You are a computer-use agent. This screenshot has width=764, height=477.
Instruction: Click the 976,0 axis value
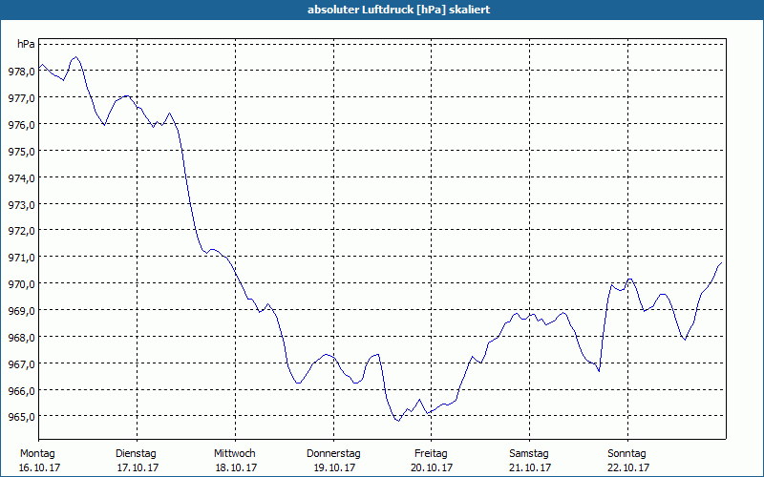21,125
